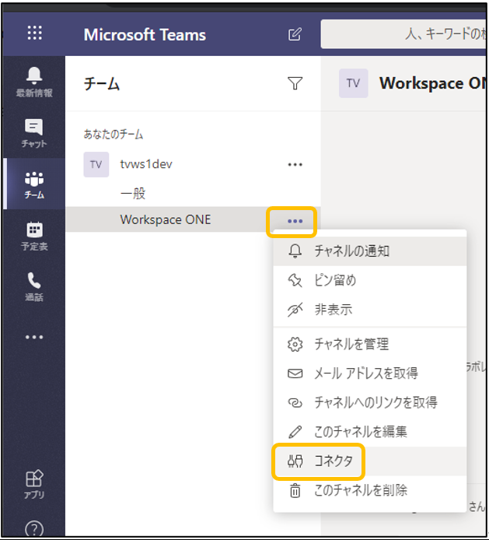This screenshot has width=489, height=540.
Task: Select the チーム sidebar icon
Action: (34, 184)
